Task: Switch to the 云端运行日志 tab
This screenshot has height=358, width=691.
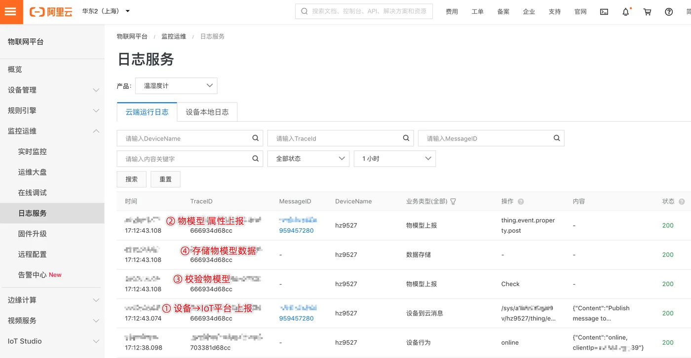Action: click(147, 112)
